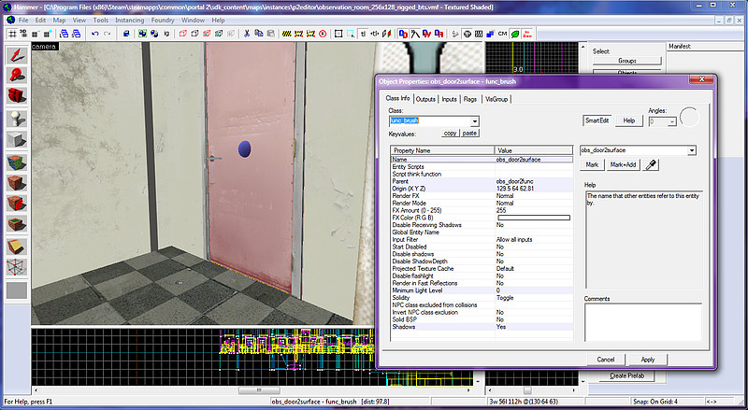Screen dimensions: 748x410
Task: Click the Carve red dashed box icon
Action: [x=182, y=34]
